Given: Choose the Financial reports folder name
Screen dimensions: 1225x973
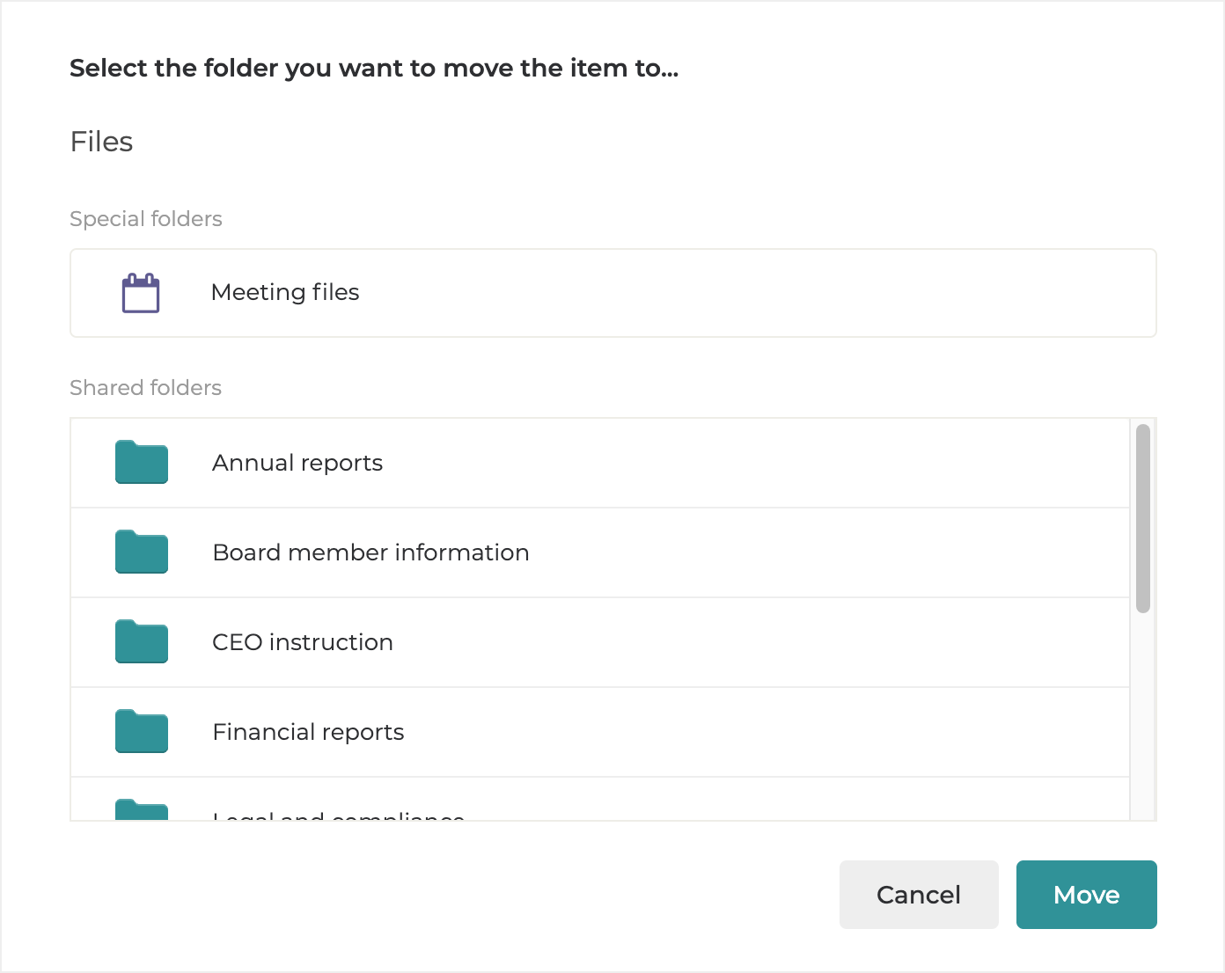Looking at the screenshot, I should [308, 733].
